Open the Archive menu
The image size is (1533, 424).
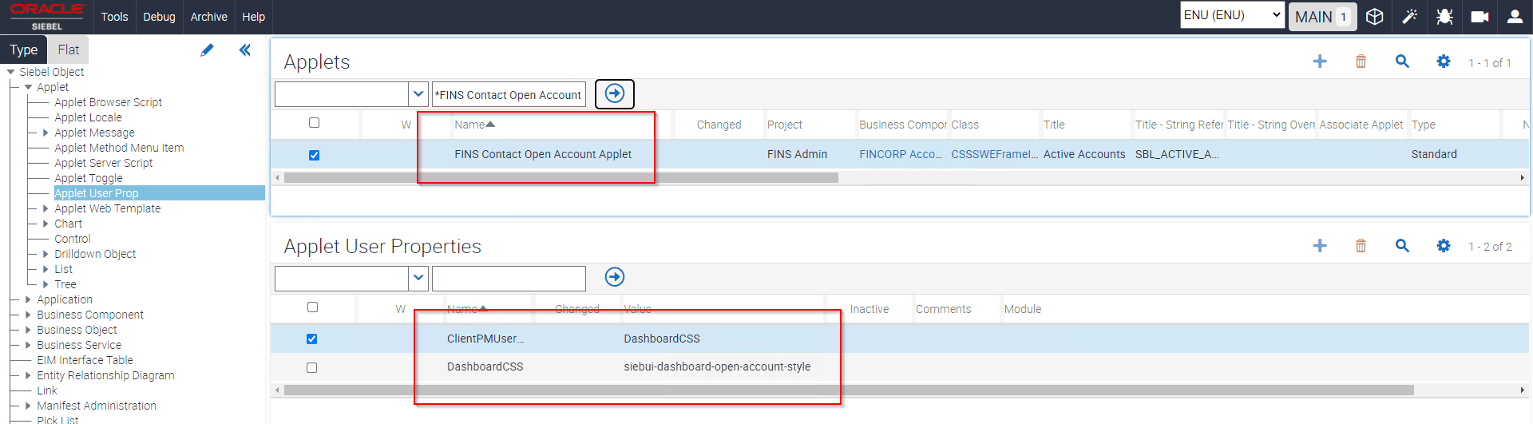[x=208, y=17]
